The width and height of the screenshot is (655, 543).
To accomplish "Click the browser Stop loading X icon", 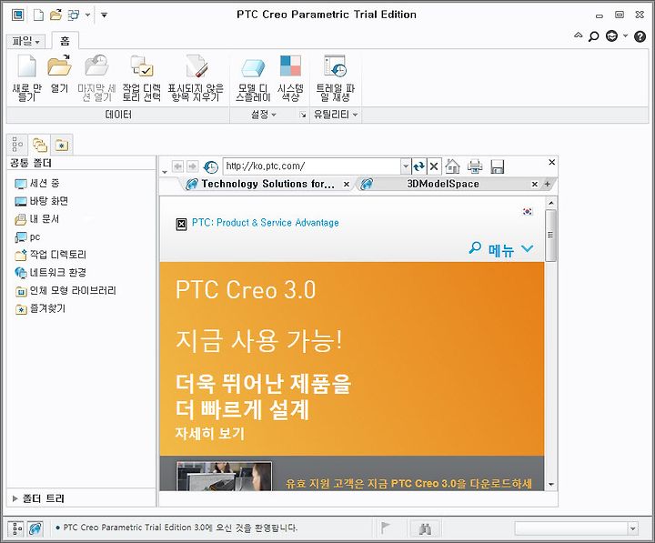I will pos(434,166).
